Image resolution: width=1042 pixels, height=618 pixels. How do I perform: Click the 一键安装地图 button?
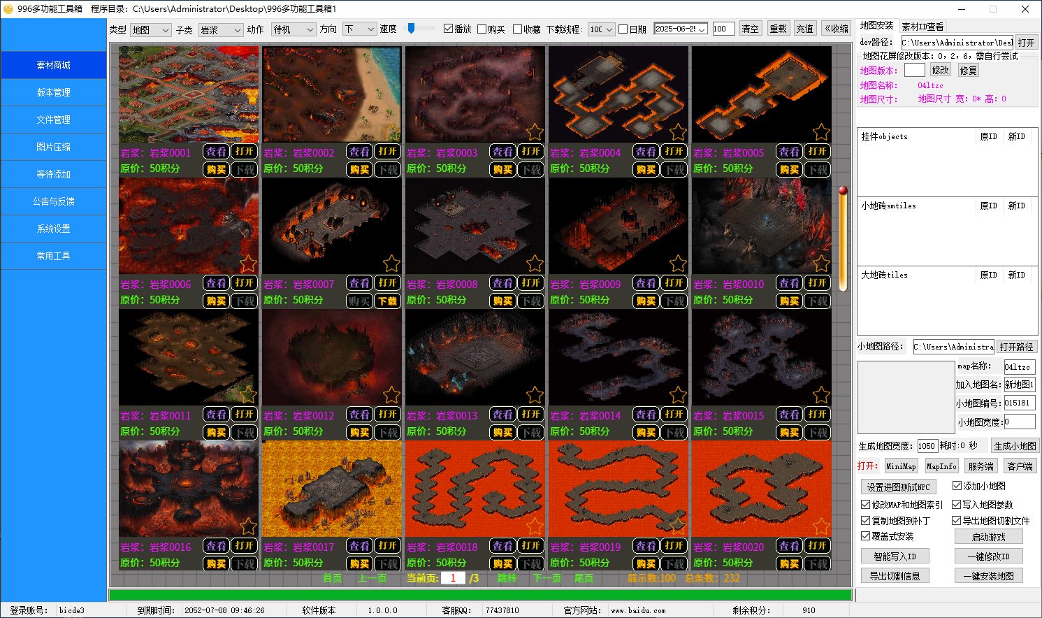click(x=988, y=576)
